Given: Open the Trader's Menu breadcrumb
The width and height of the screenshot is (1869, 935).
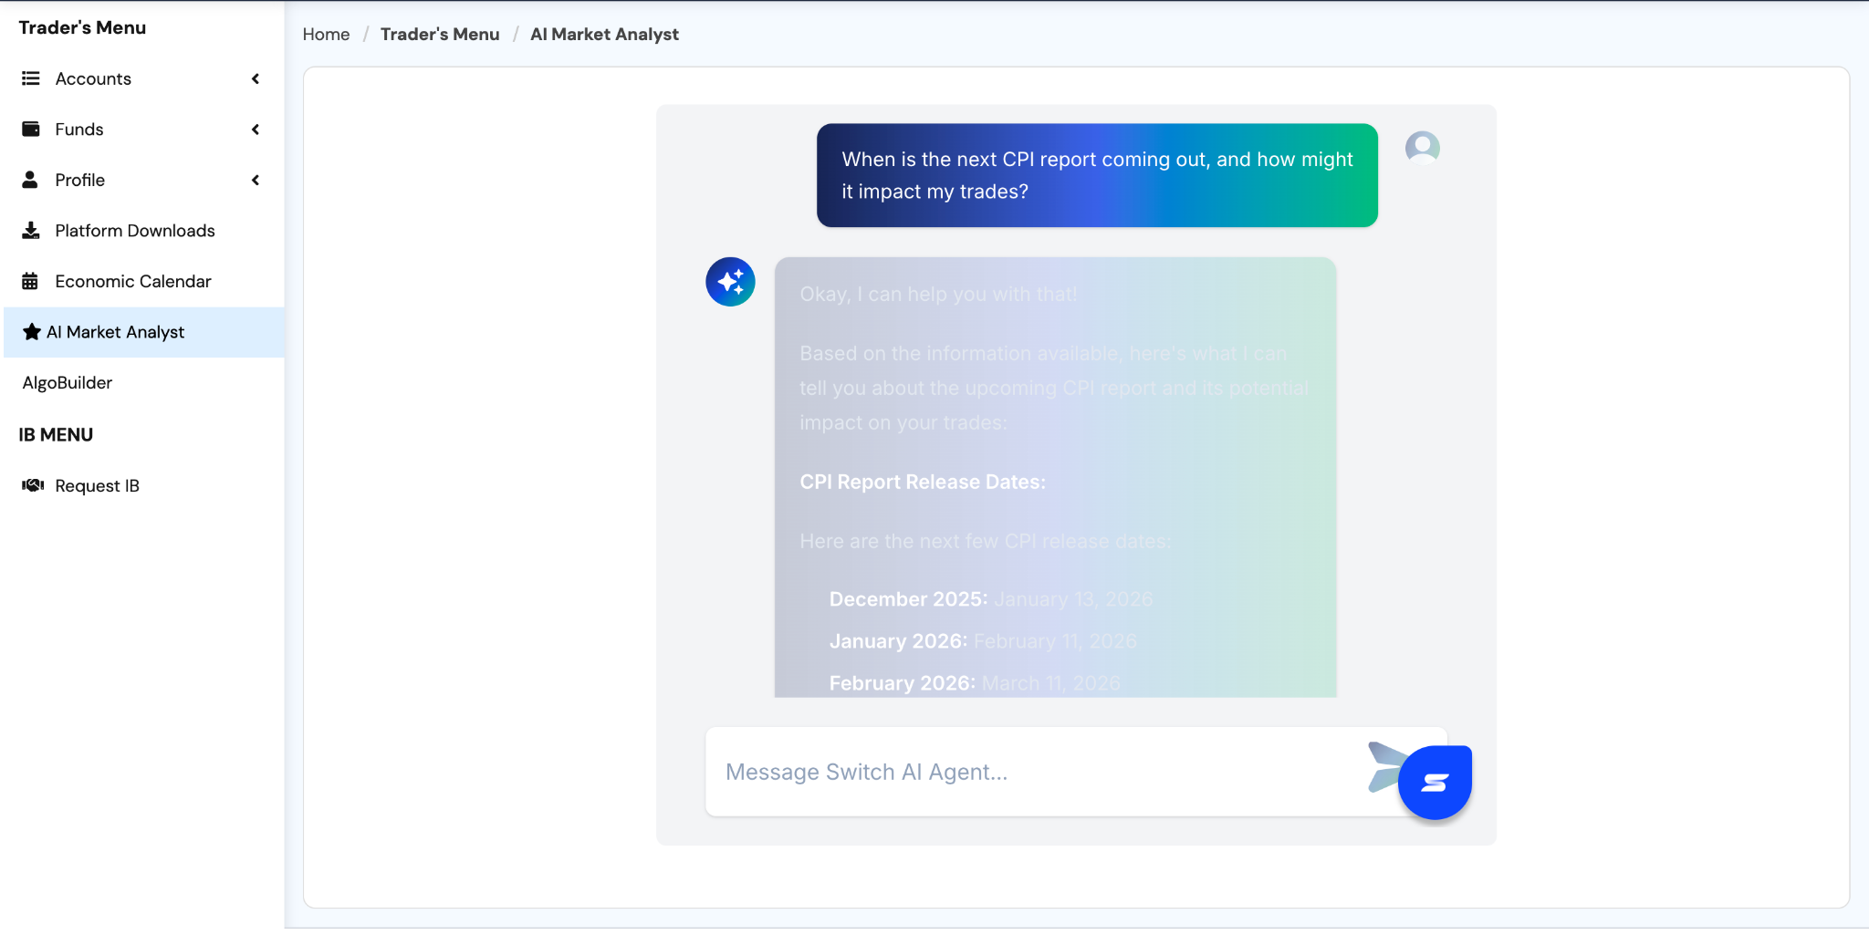Looking at the screenshot, I should (x=440, y=34).
